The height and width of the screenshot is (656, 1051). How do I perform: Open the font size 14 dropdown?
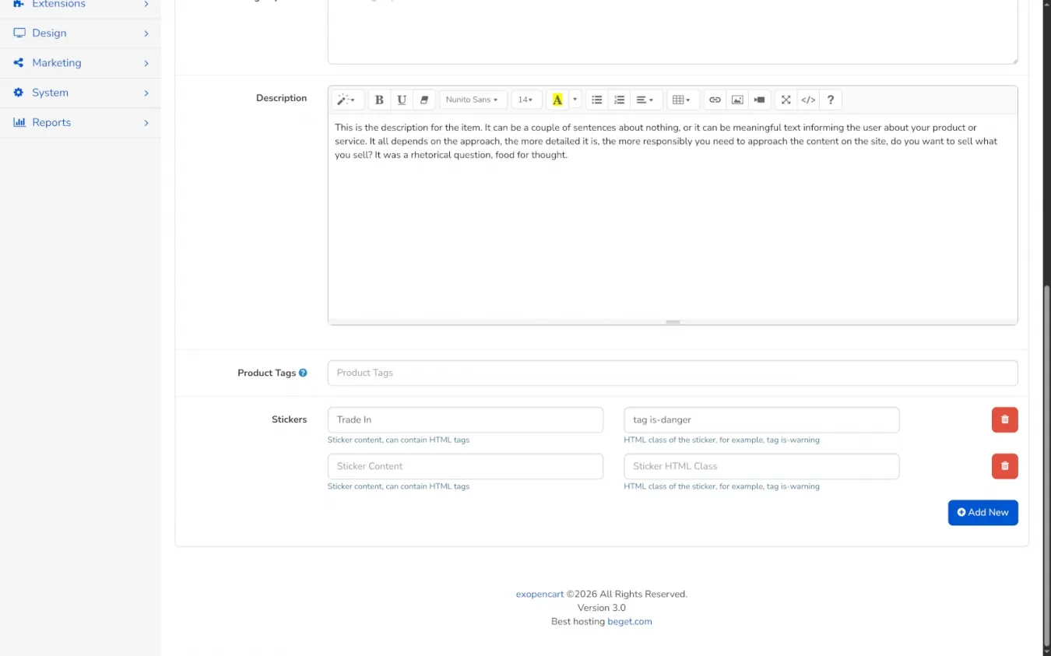(x=526, y=100)
